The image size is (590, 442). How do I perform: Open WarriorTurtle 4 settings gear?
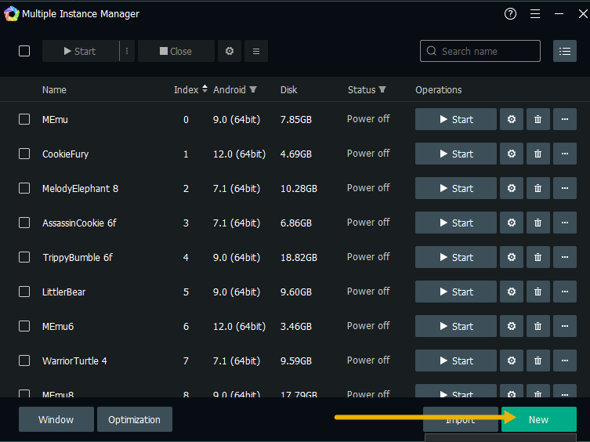click(x=512, y=360)
